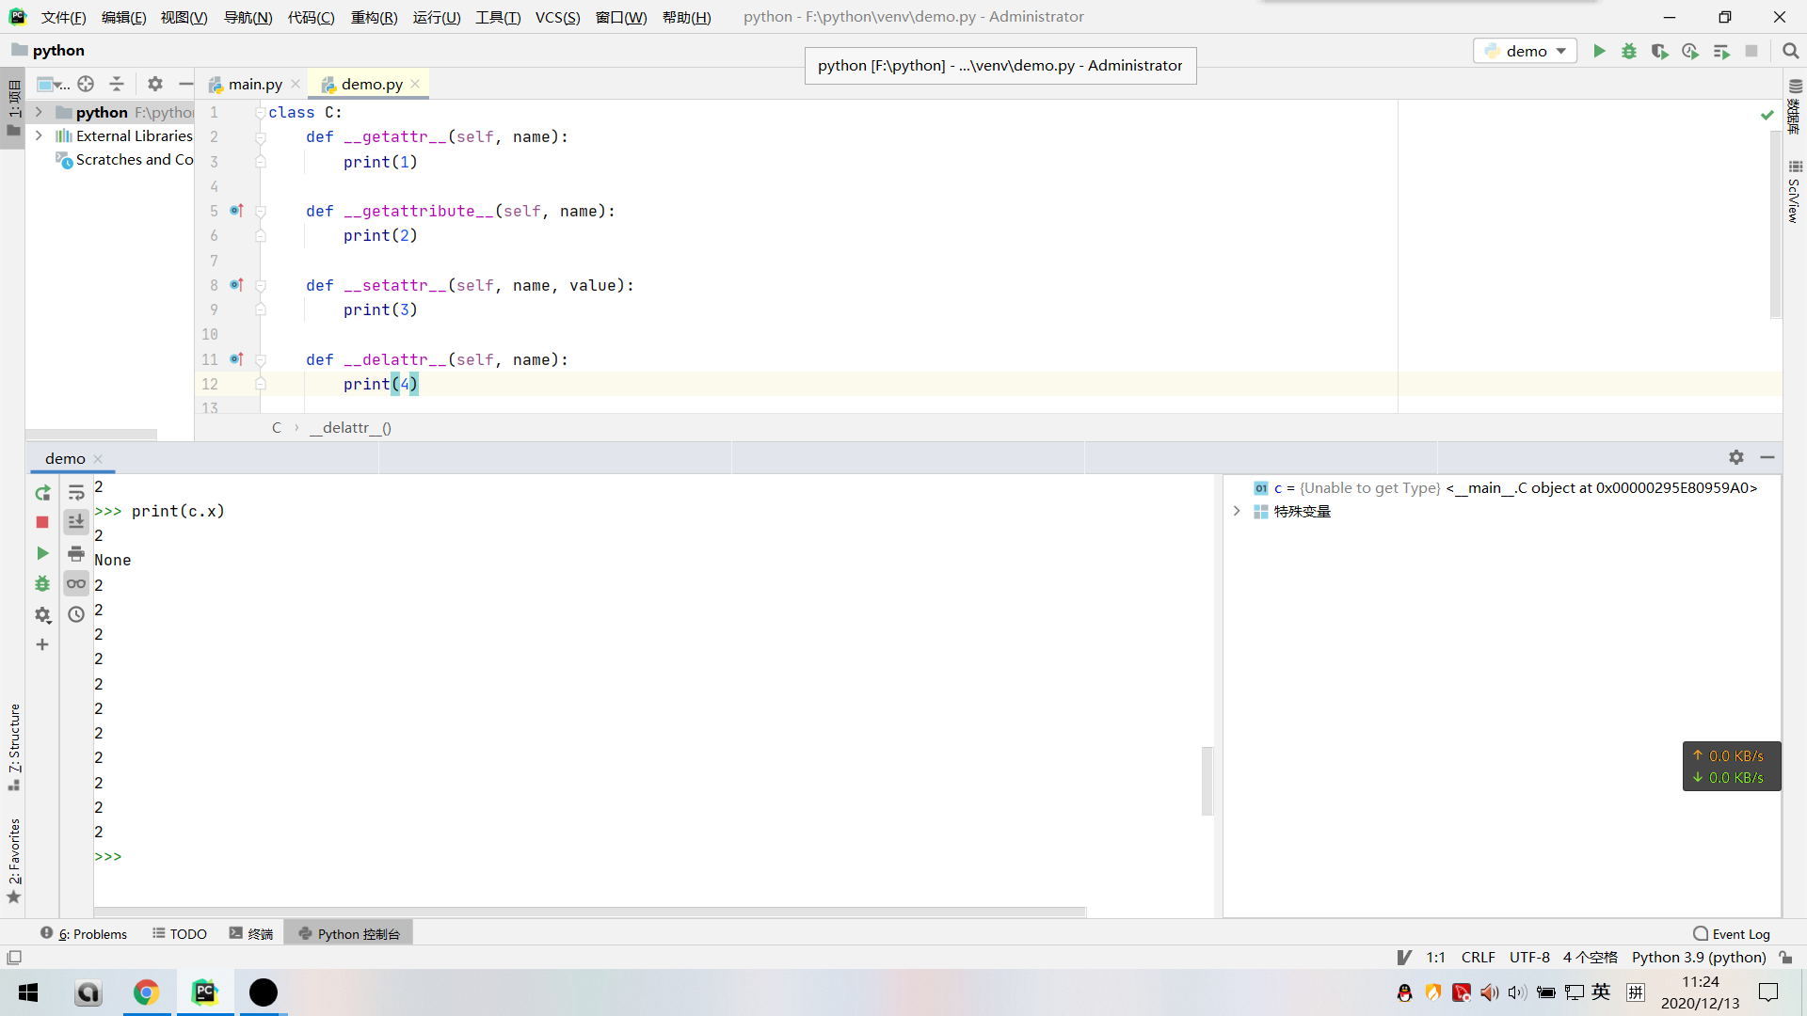Click the locate file target icon

coord(86,84)
